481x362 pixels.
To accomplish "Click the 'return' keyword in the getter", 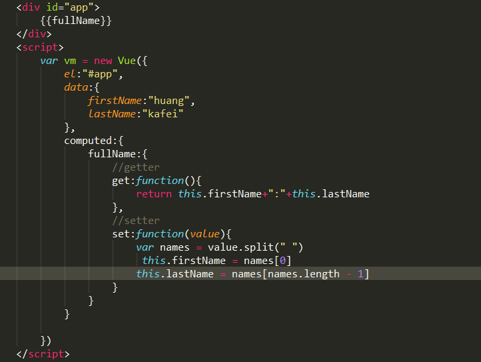I will [x=154, y=194].
